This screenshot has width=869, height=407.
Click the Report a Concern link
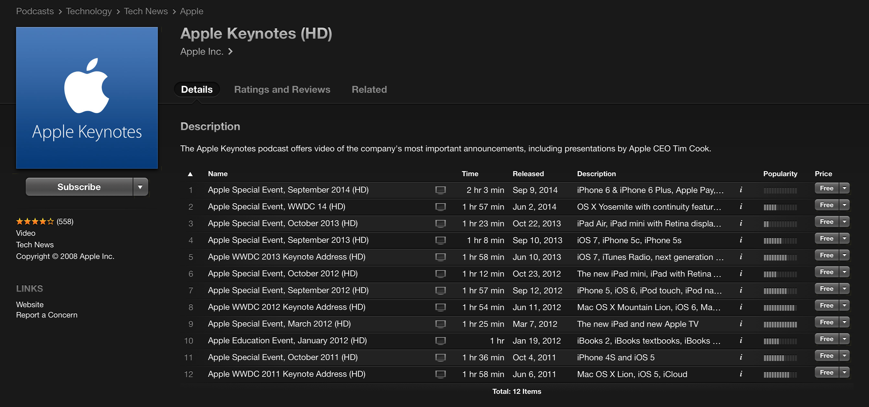[47, 315]
